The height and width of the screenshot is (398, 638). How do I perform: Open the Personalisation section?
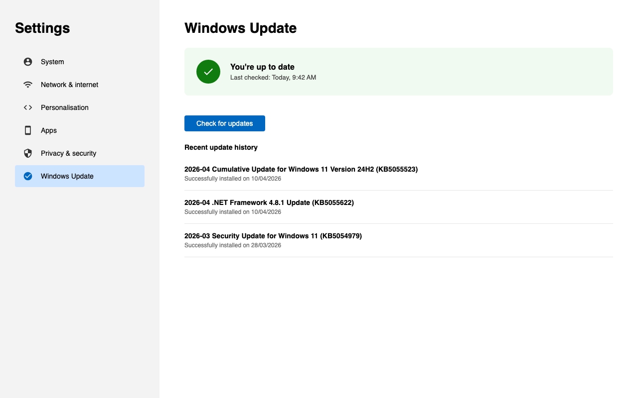[80, 107]
